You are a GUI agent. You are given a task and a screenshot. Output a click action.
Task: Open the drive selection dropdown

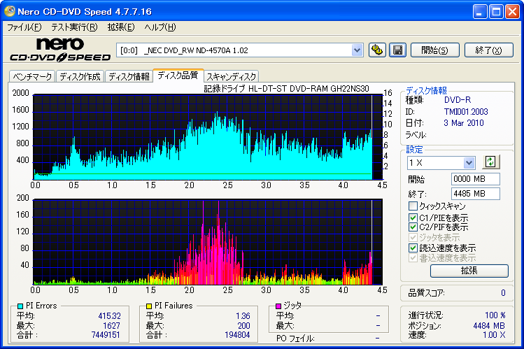point(357,50)
